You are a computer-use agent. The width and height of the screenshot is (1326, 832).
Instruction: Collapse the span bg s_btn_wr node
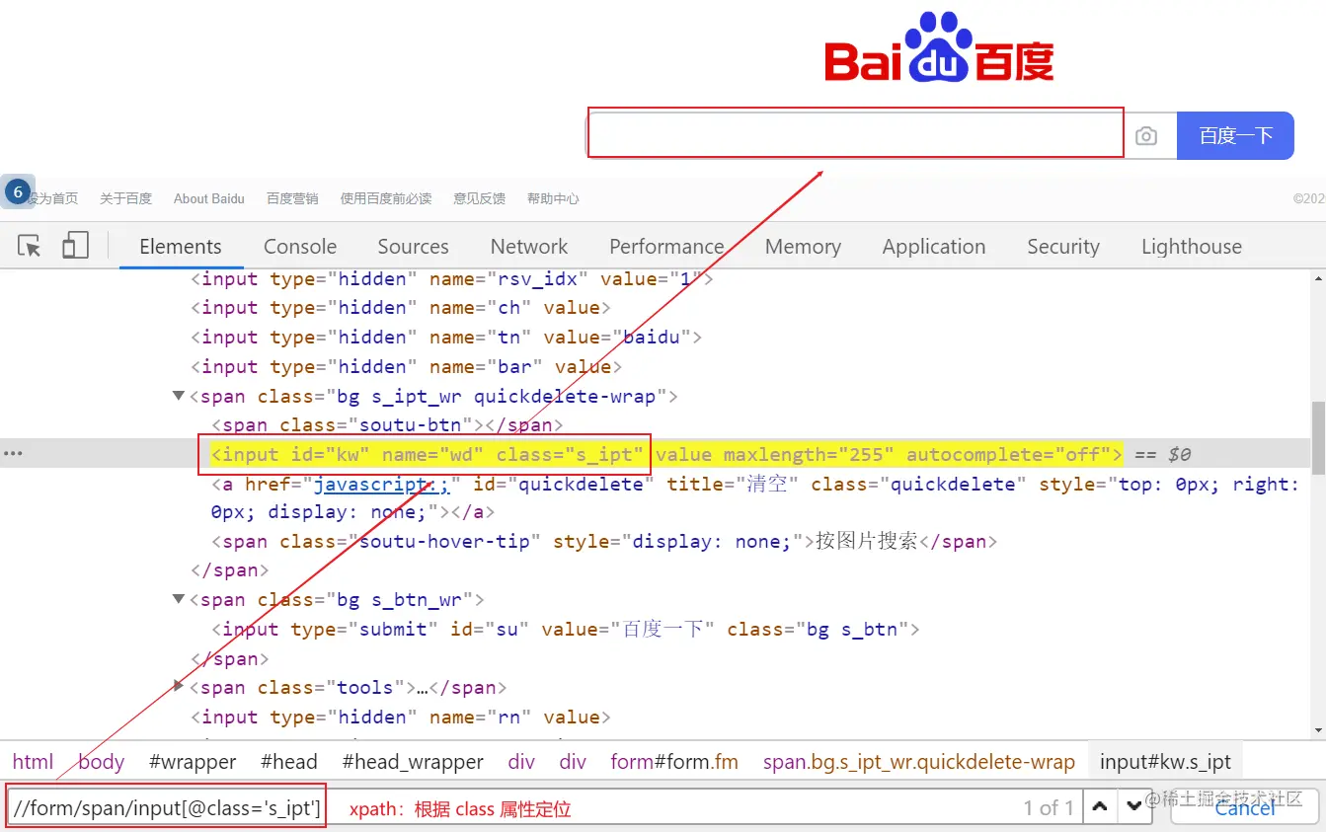[179, 599]
